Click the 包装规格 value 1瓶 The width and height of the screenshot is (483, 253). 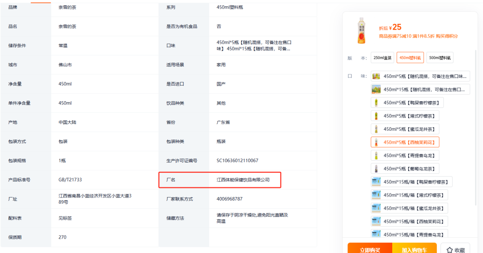click(x=62, y=160)
